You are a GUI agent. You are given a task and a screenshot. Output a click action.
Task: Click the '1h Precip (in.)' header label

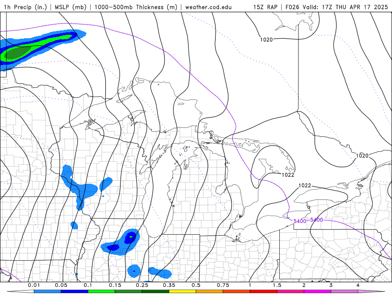tap(25, 7)
